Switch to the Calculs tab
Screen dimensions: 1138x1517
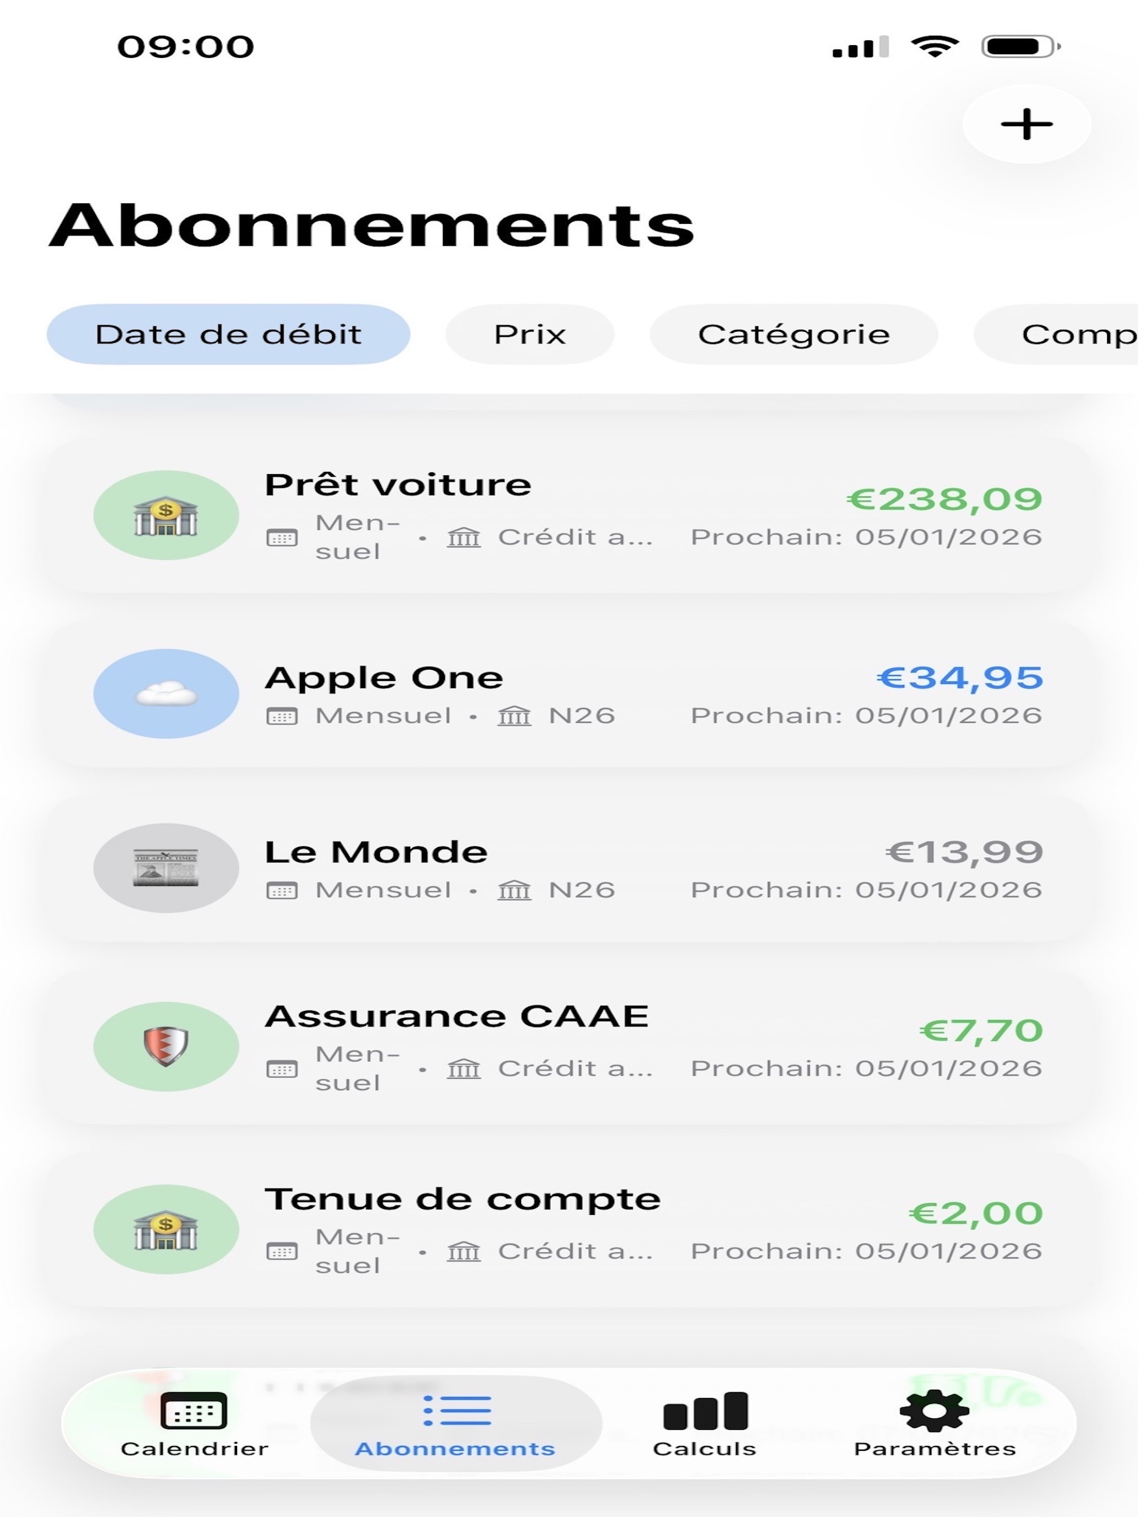[705, 1424]
